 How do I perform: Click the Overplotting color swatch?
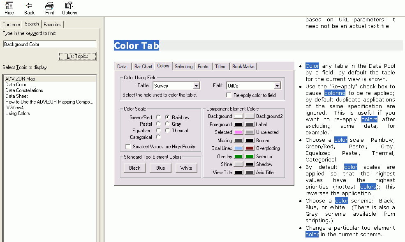point(250,148)
